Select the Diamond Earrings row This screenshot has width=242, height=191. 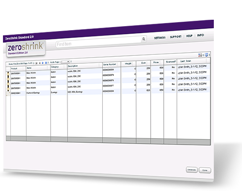[108, 91]
